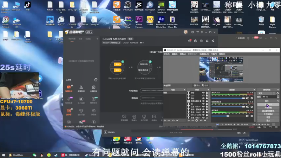This screenshot has height=158, width=281.
Task: Expand the 美型 arrow button in Douyu
Action: tap(89, 32)
